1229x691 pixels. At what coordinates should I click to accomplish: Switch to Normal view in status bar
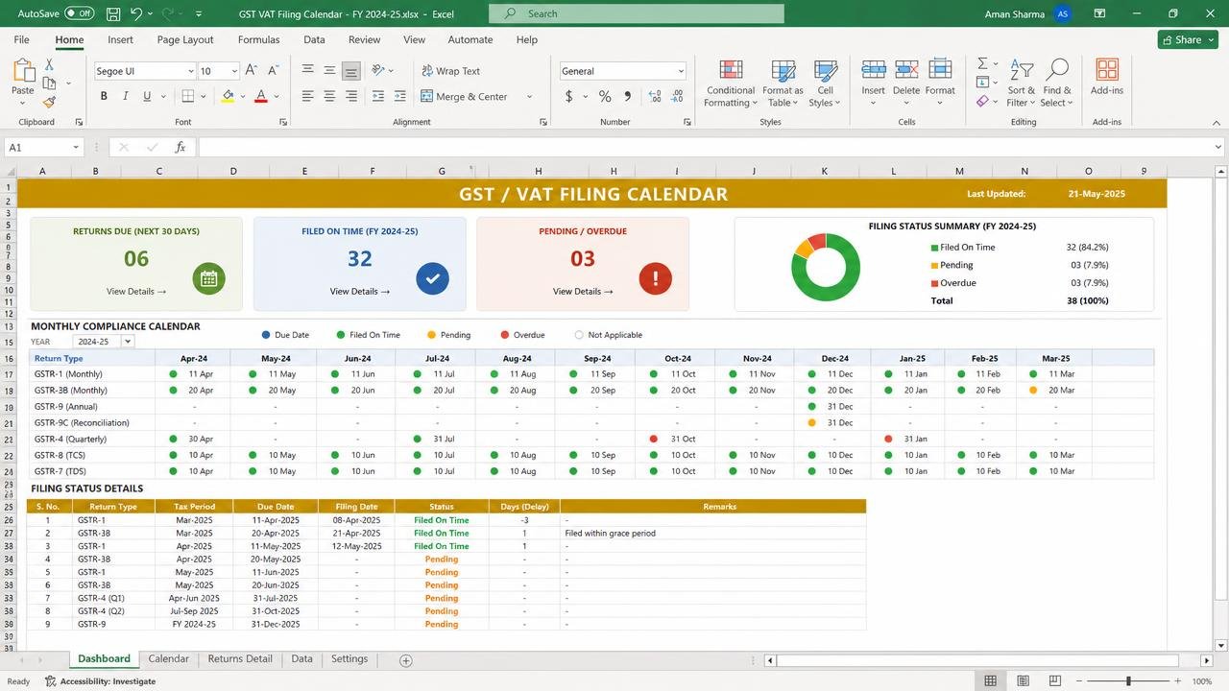pos(990,681)
